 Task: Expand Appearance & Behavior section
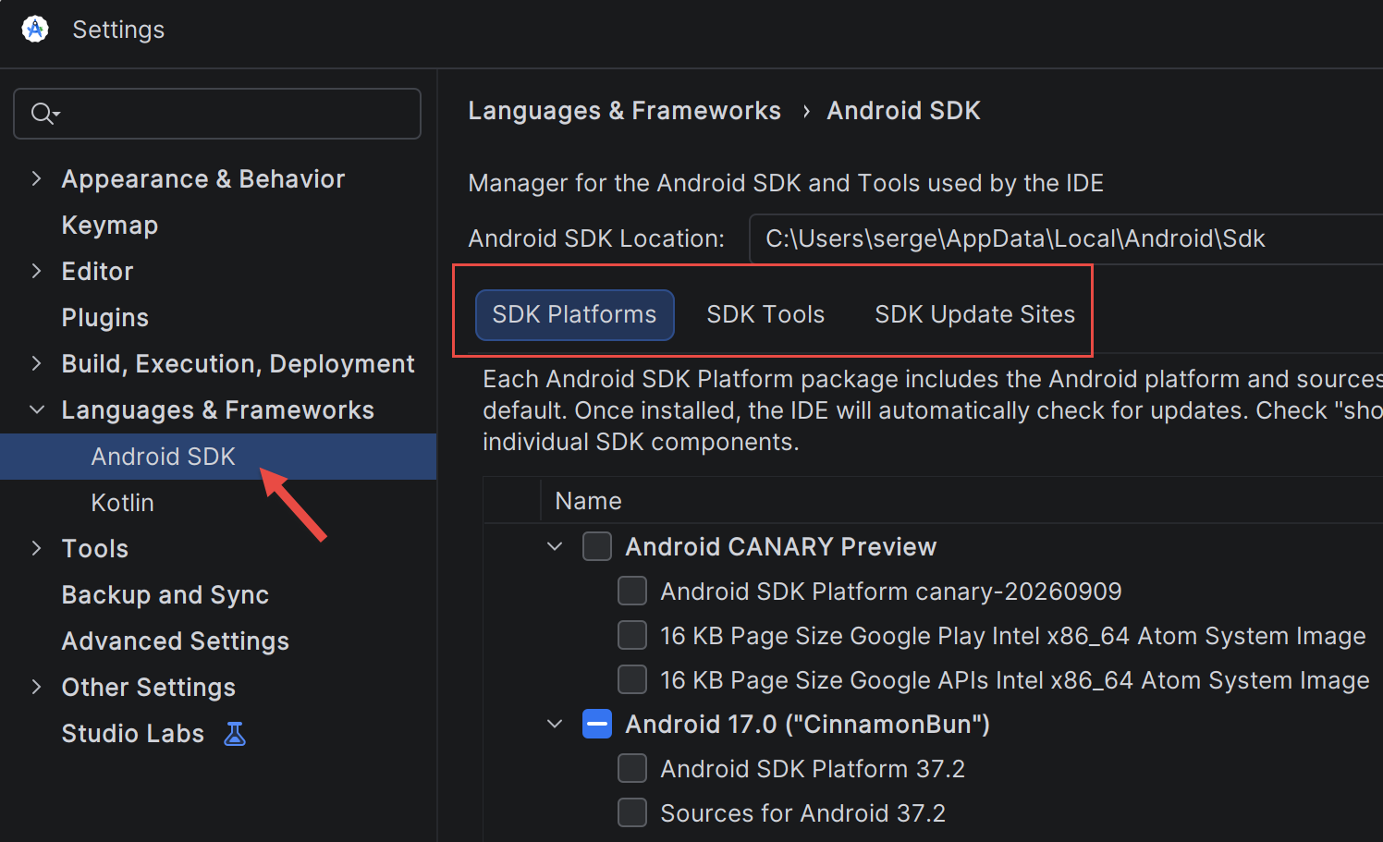[x=36, y=178]
